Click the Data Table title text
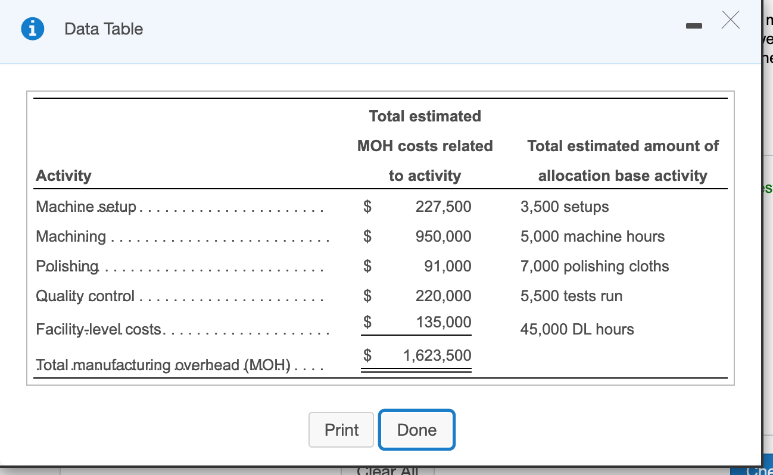The width and height of the screenshot is (773, 475). point(103,28)
